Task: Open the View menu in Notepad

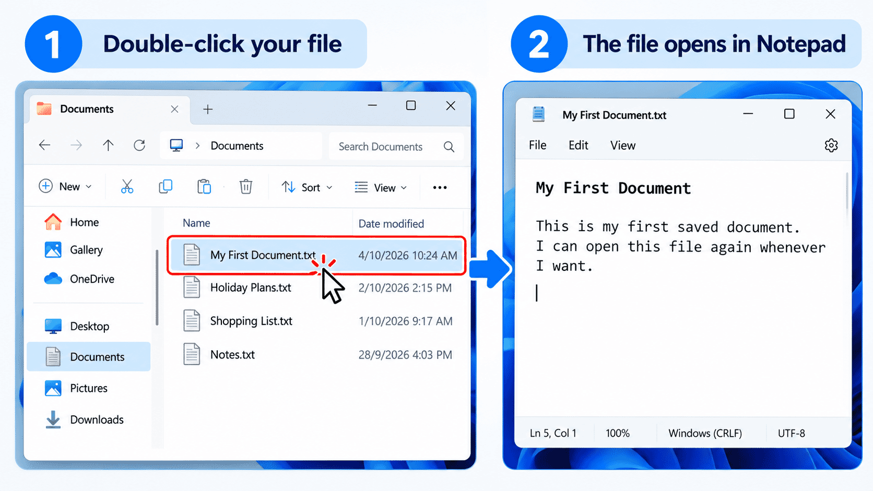Action: [623, 146]
